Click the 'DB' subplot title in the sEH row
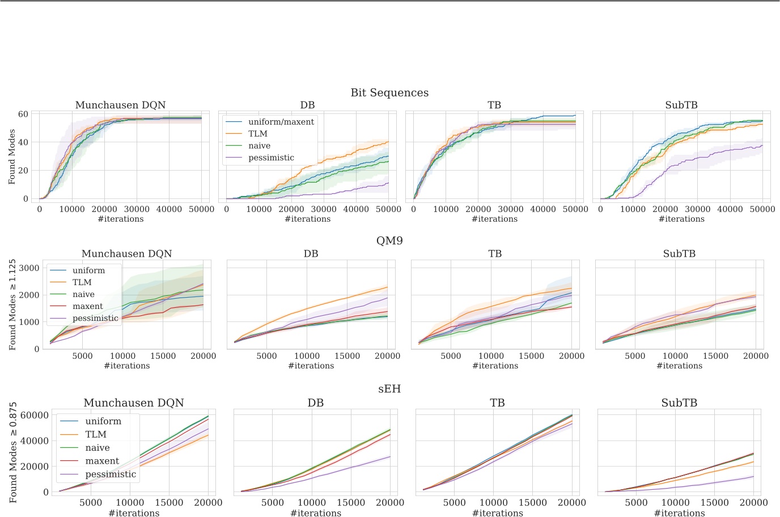780x517 pixels. (315, 402)
